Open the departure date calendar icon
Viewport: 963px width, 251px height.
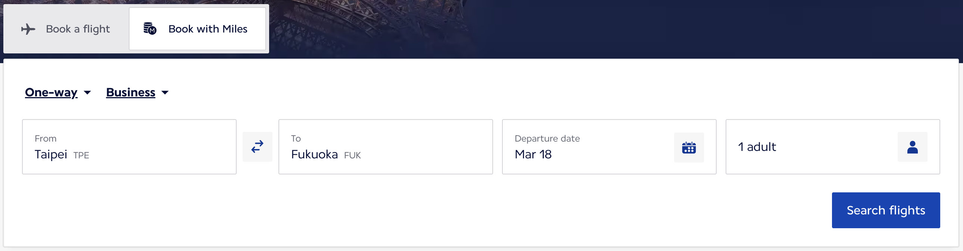[x=689, y=148]
